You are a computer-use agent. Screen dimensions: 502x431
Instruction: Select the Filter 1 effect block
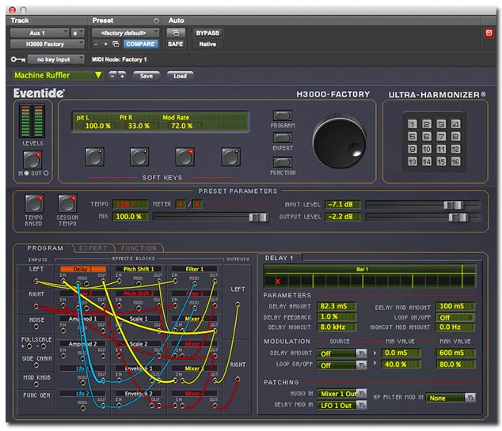[x=194, y=269]
